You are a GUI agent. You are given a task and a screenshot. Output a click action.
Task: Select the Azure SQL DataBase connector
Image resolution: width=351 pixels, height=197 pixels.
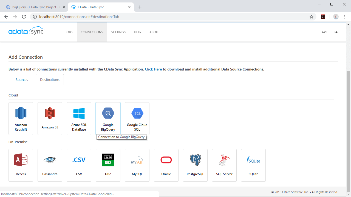point(79,118)
